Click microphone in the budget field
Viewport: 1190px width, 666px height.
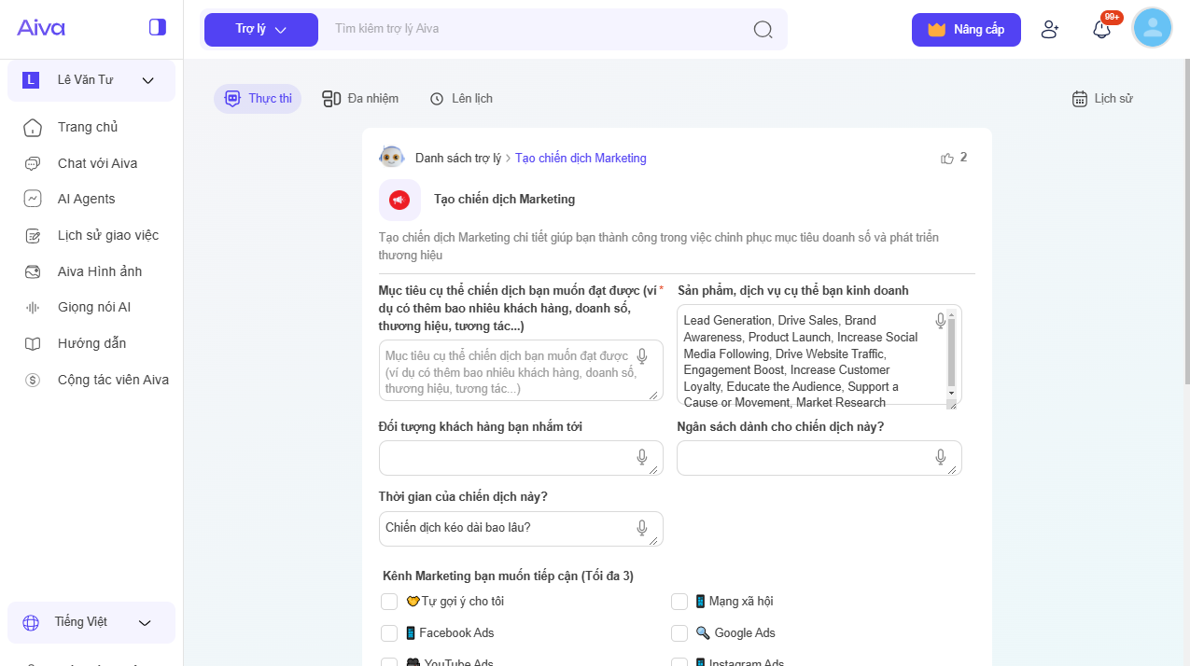tap(941, 457)
